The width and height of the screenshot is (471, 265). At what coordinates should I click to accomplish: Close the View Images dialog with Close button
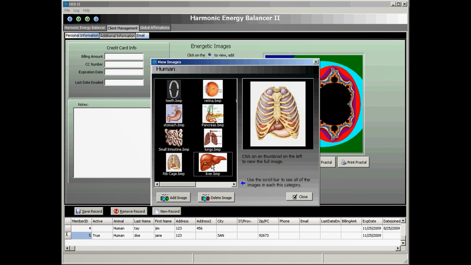click(x=299, y=197)
